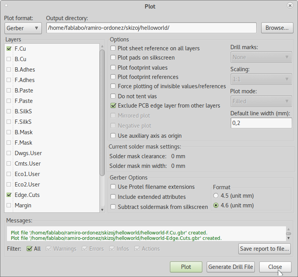Open the Drill marks dropdown
This screenshot has width=298, height=277.
coord(261,57)
